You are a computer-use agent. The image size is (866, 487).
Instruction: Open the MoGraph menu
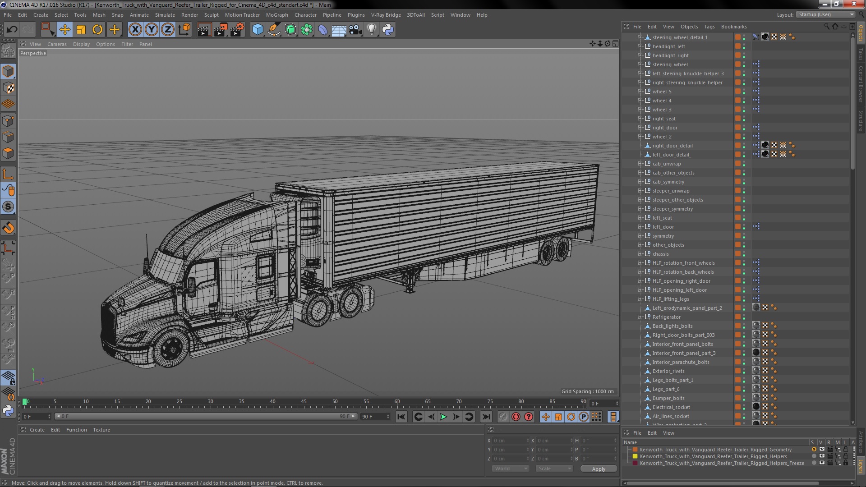click(277, 15)
